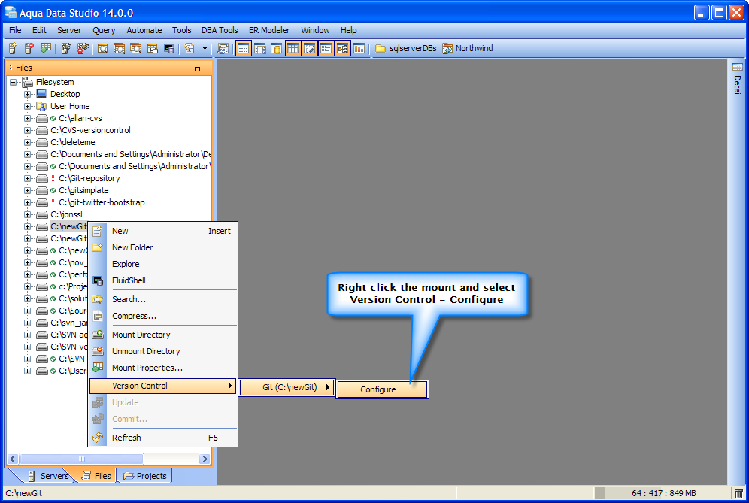749x503 pixels.
Task: Choose Compress... in context menu
Action: (163, 317)
